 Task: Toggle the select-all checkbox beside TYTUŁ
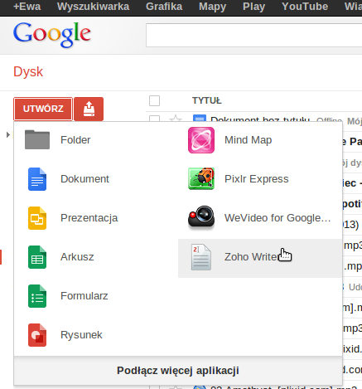tap(154, 100)
